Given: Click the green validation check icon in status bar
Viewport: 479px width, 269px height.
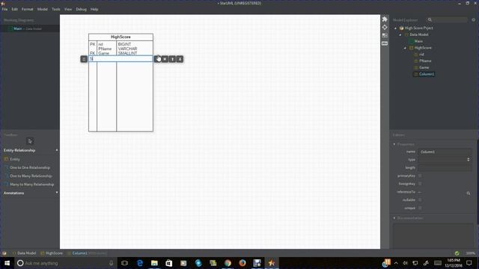Looking at the screenshot, I should 457,253.
